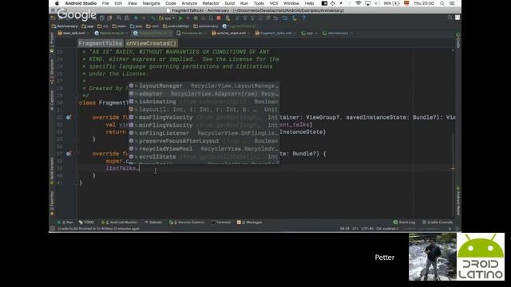The image size is (511, 287).
Task: Choose isAnimating from completion list
Action: click(204, 101)
